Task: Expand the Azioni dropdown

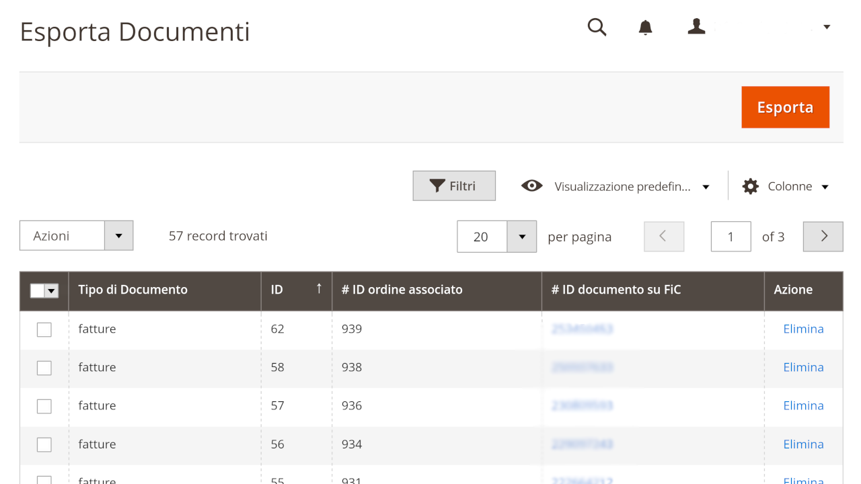Action: click(x=118, y=236)
